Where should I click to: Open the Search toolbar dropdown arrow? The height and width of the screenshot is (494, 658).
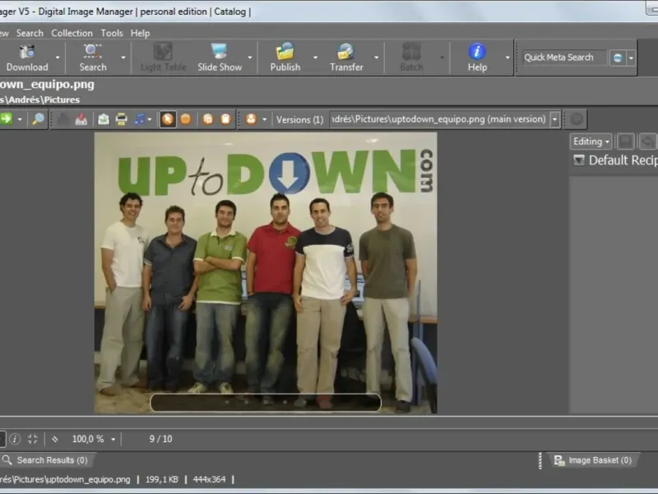[x=123, y=58]
